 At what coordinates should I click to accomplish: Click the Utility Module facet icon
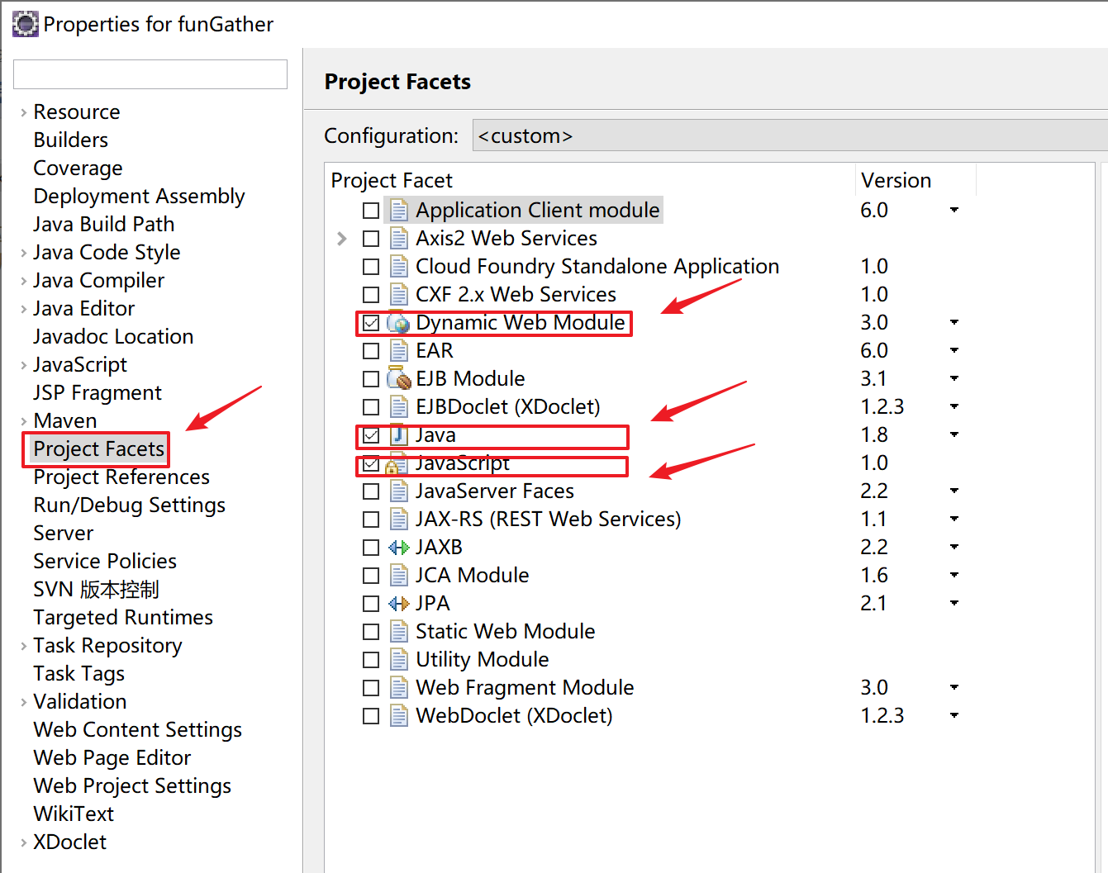coord(399,660)
